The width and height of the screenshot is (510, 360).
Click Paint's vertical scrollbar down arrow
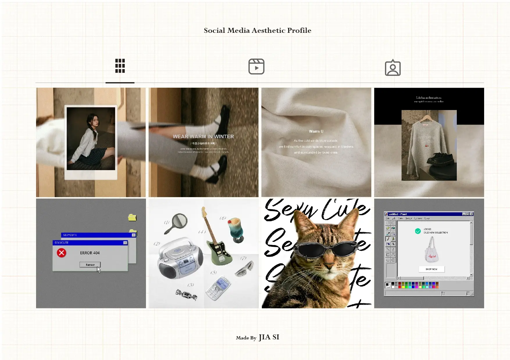pyautogui.click(x=471, y=275)
